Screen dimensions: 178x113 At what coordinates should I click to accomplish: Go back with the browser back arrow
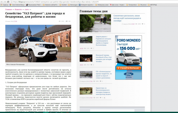pos(2,2)
